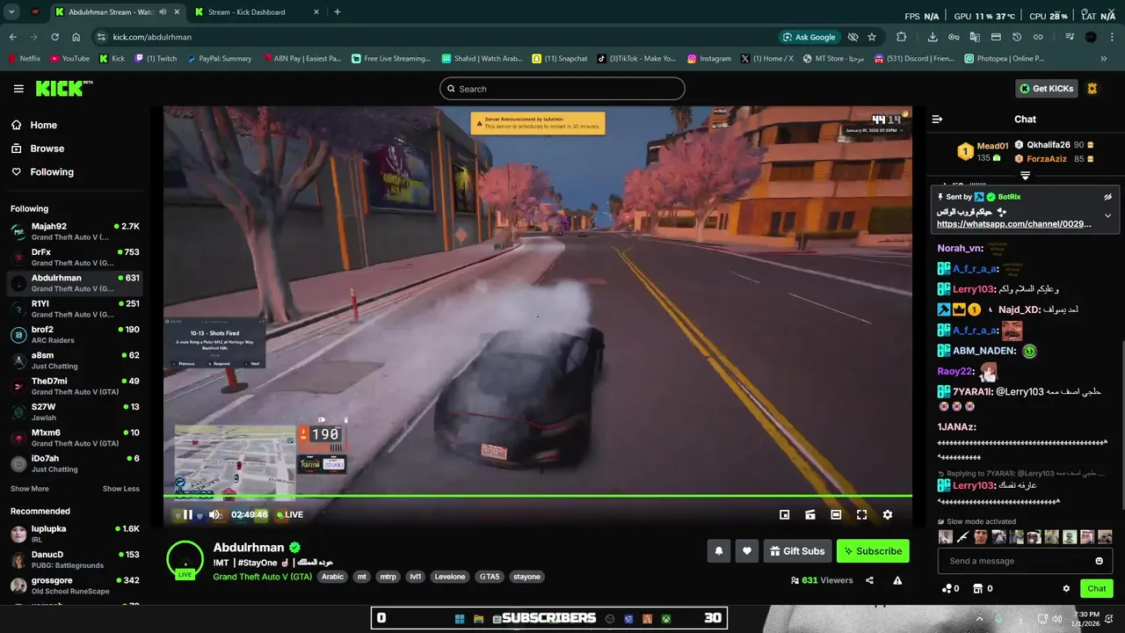Select the rifle emote in chat
This screenshot has width=1125, height=633.
[963, 537]
